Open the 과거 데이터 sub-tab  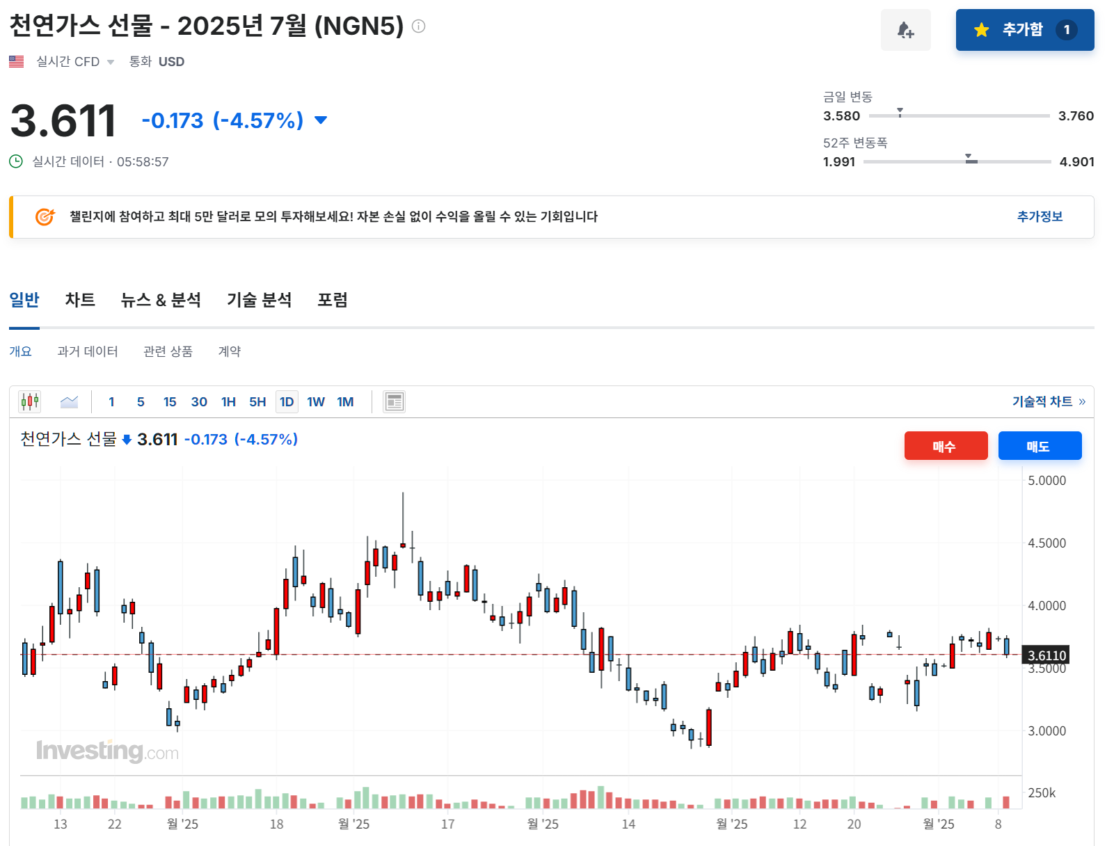tap(88, 351)
